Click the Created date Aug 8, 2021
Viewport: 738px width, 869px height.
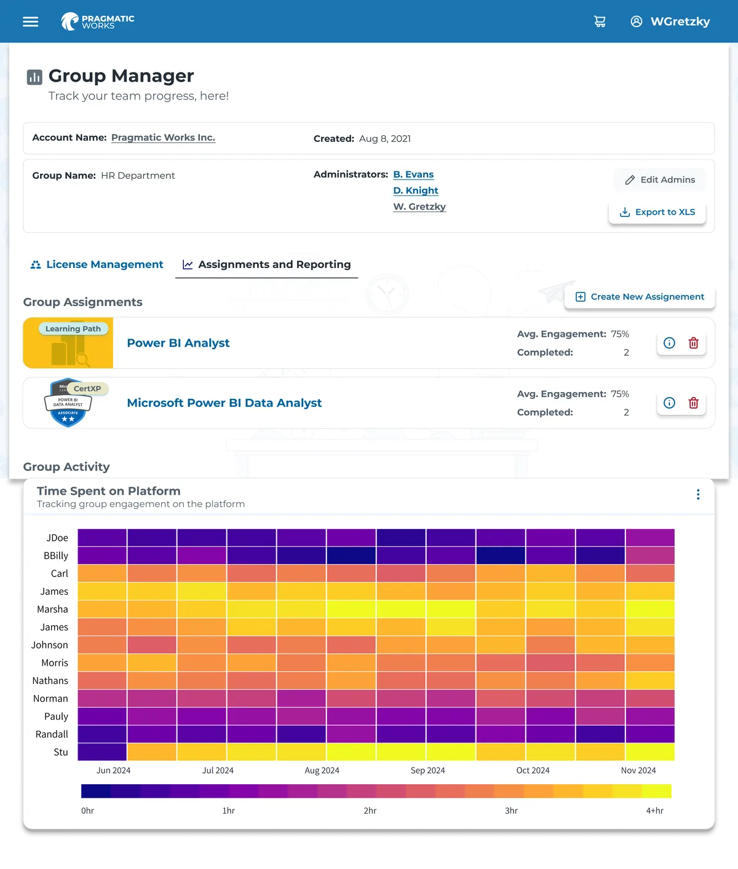[x=385, y=139]
